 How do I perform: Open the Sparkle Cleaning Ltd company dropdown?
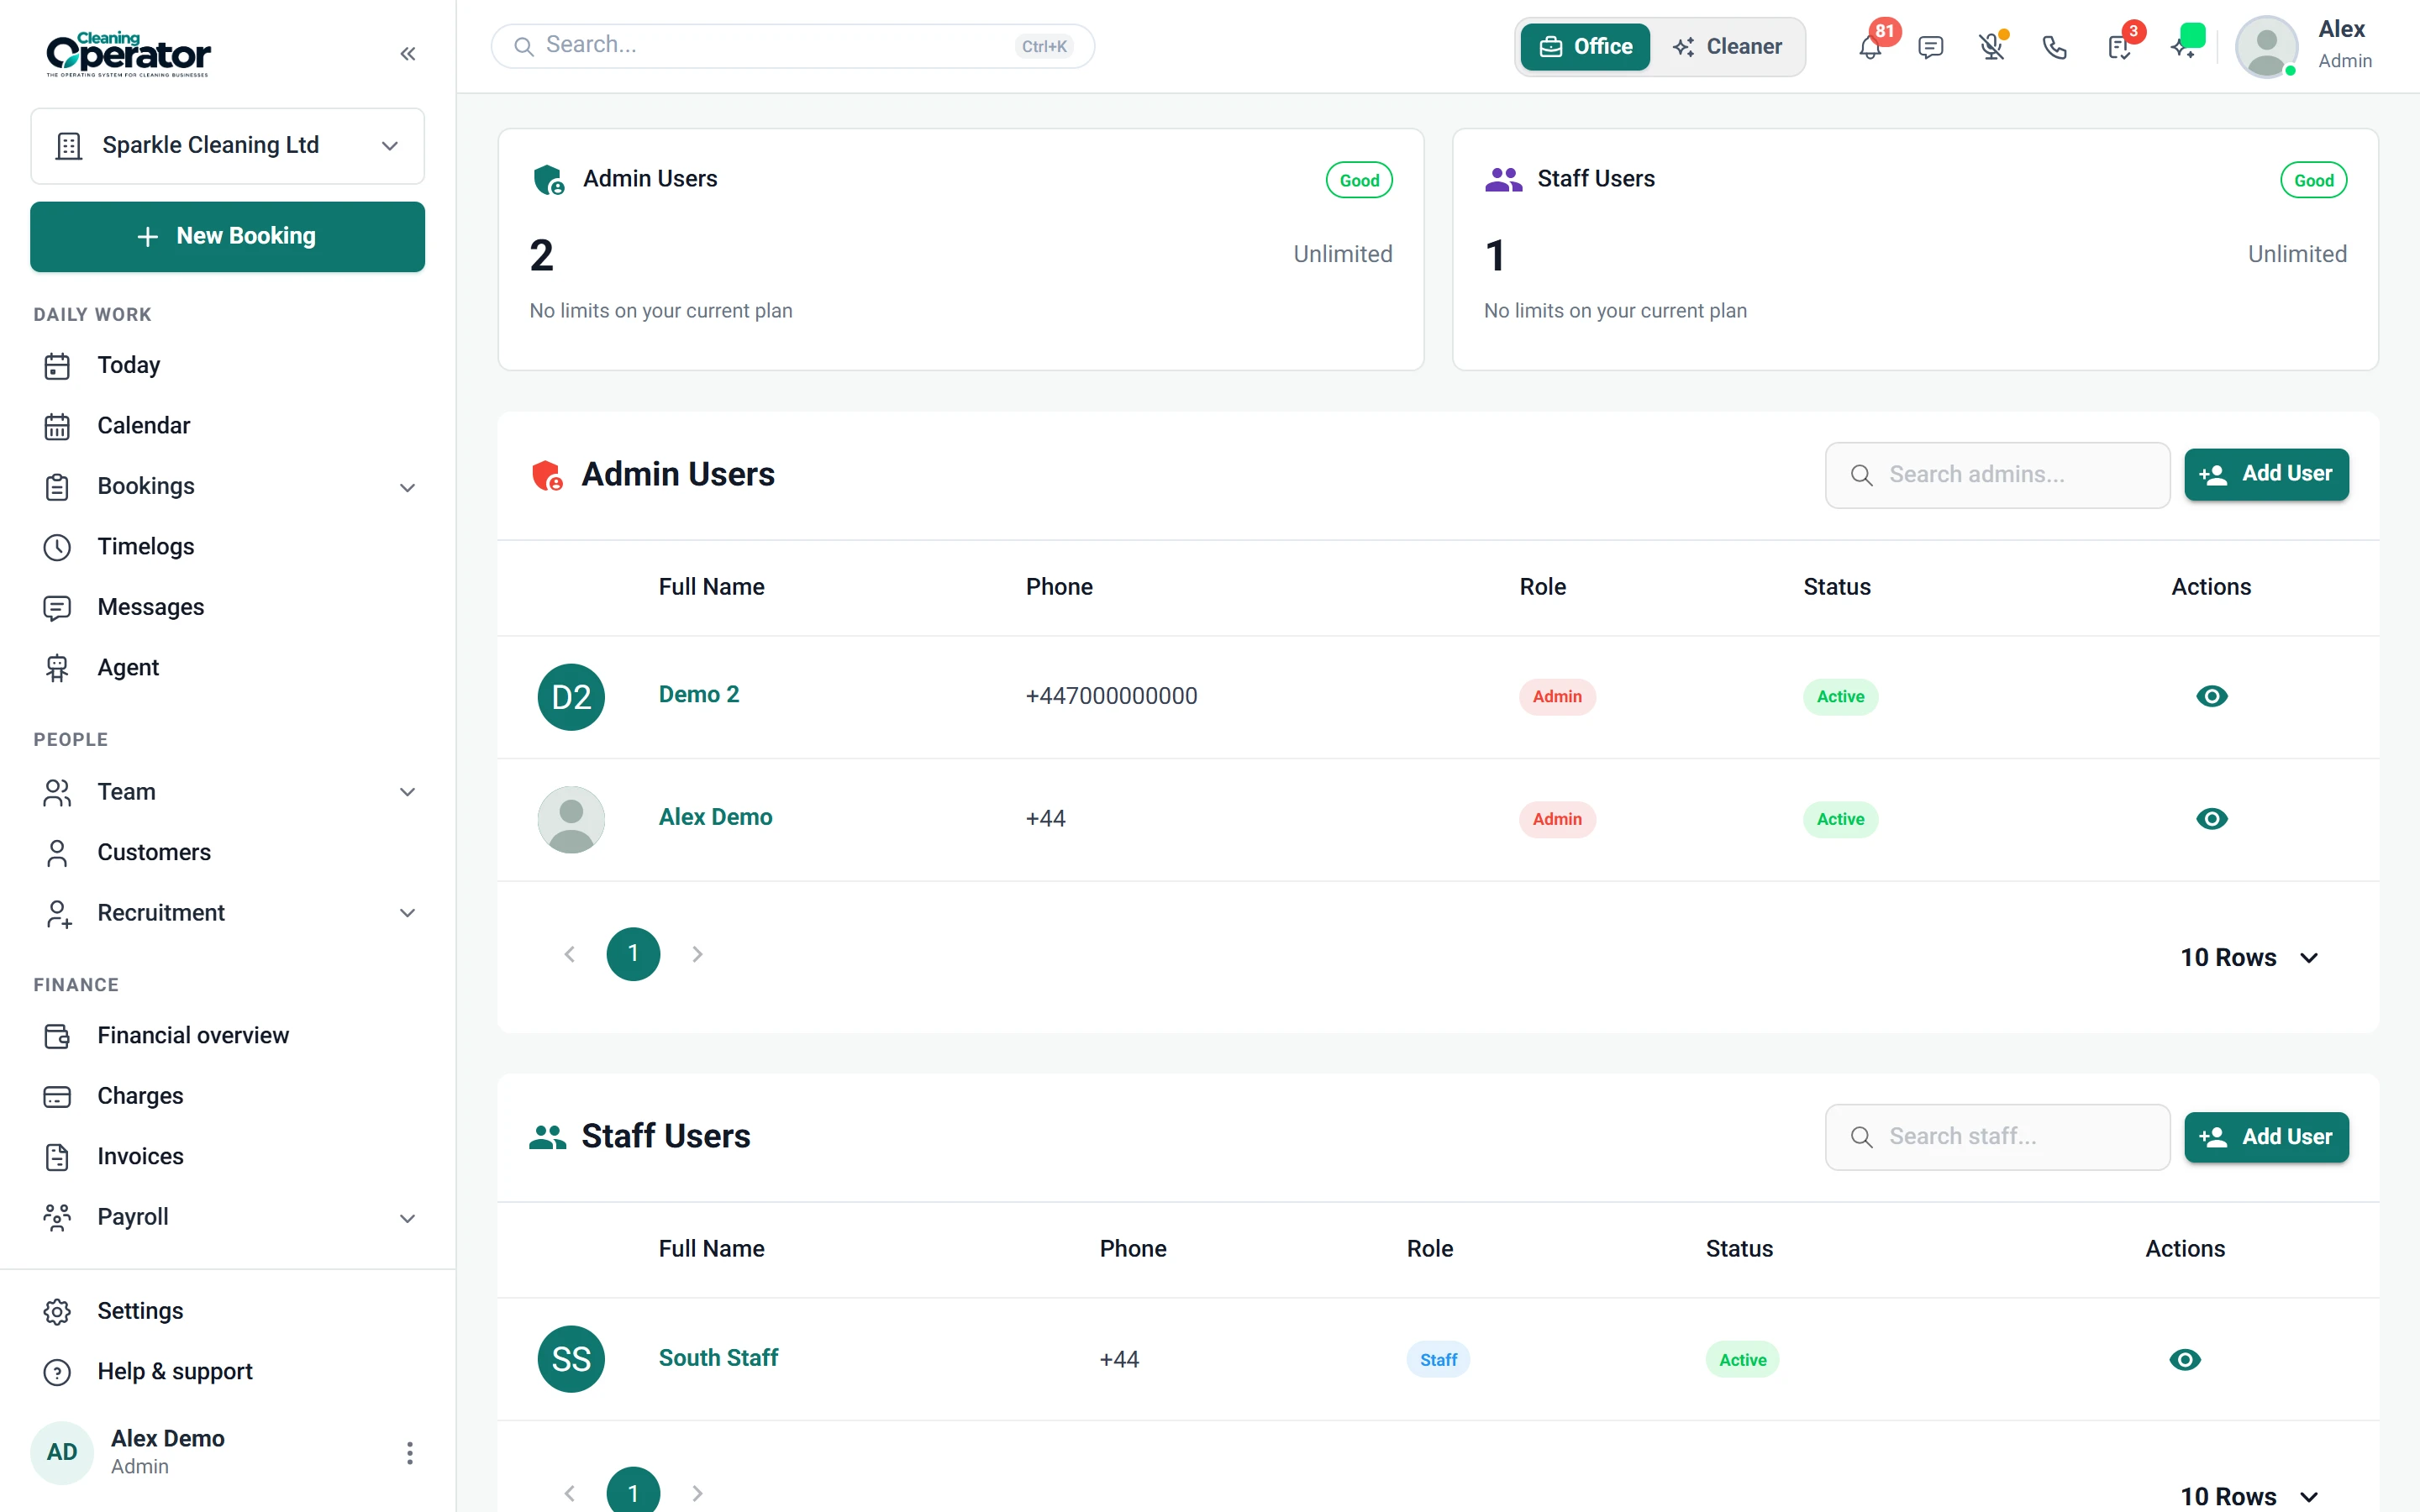pyautogui.click(x=228, y=146)
